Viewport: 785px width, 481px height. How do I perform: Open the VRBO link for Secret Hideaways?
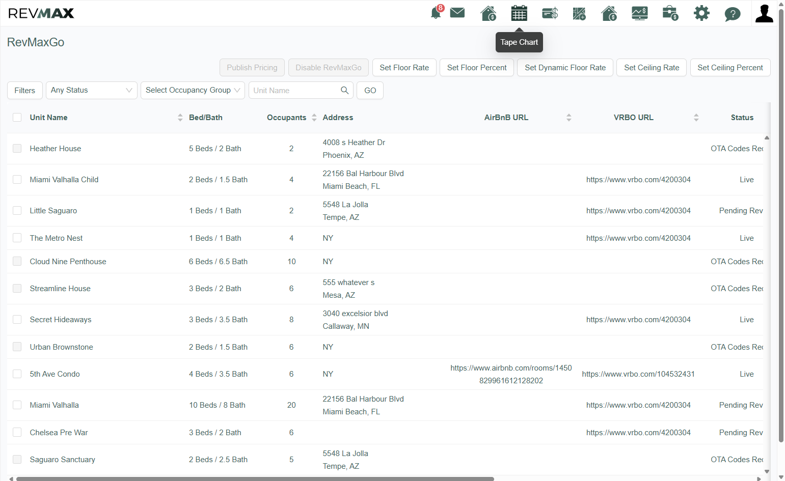point(638,320)
